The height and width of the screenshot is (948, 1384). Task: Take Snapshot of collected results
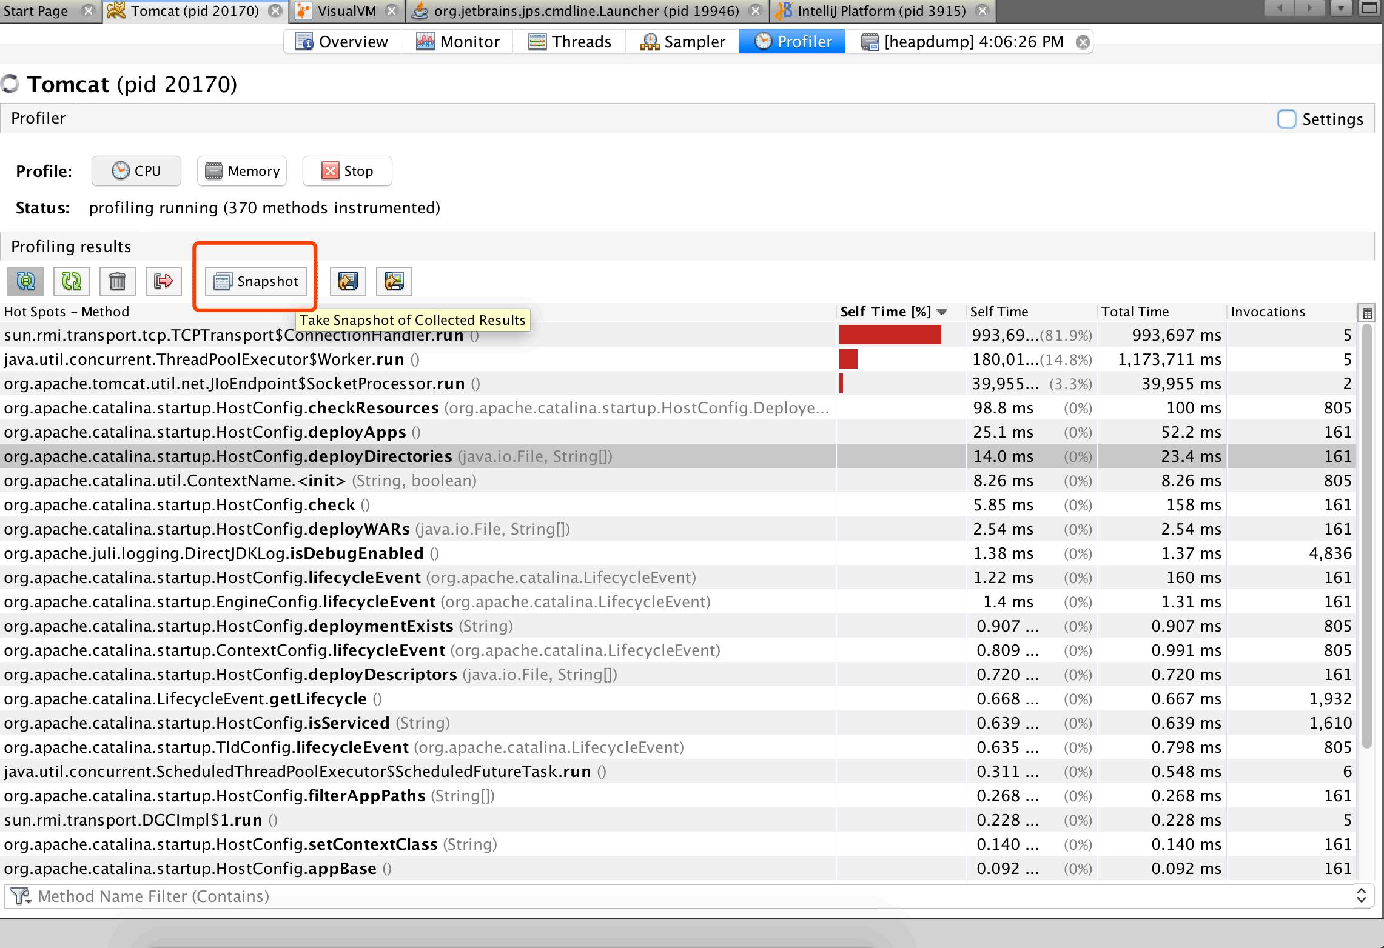click(256, 281)
